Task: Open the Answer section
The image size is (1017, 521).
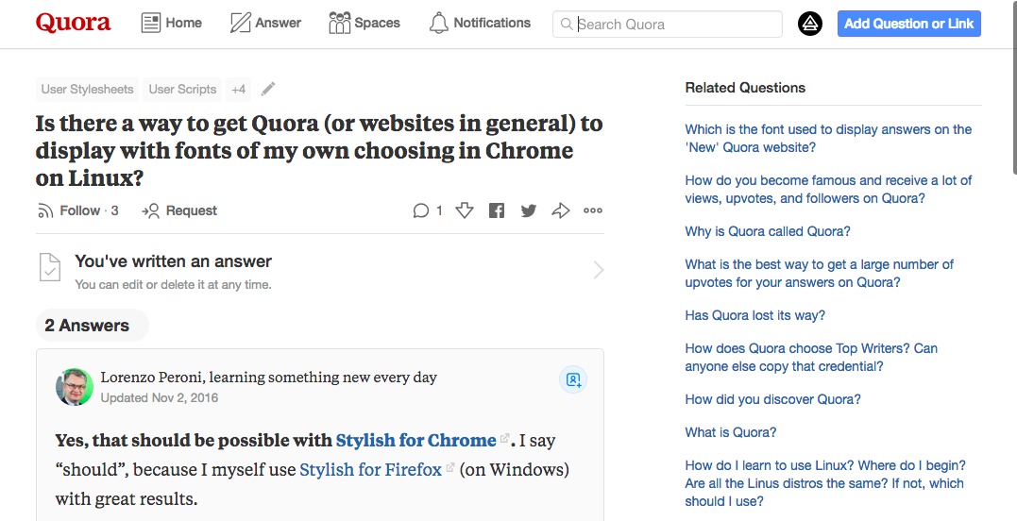Action: [x=266, y=23]
